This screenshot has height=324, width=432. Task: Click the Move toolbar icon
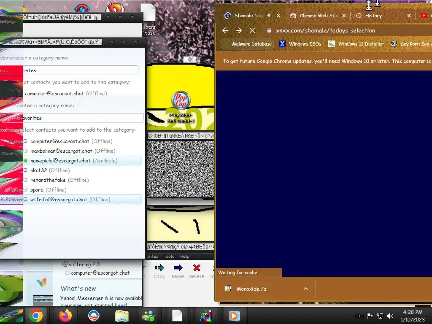[178, 271]
